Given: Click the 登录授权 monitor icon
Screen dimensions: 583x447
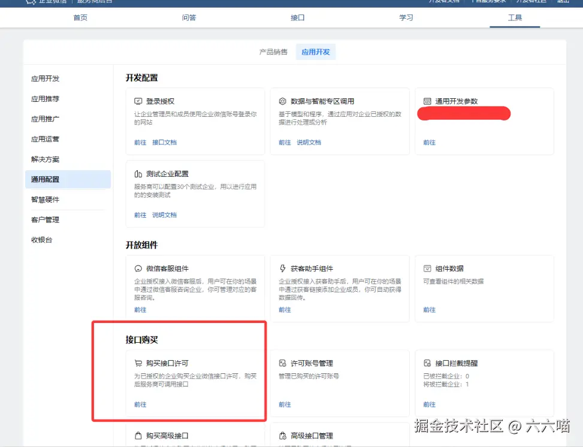Looking at the screenshot, I should pos(138,101).
